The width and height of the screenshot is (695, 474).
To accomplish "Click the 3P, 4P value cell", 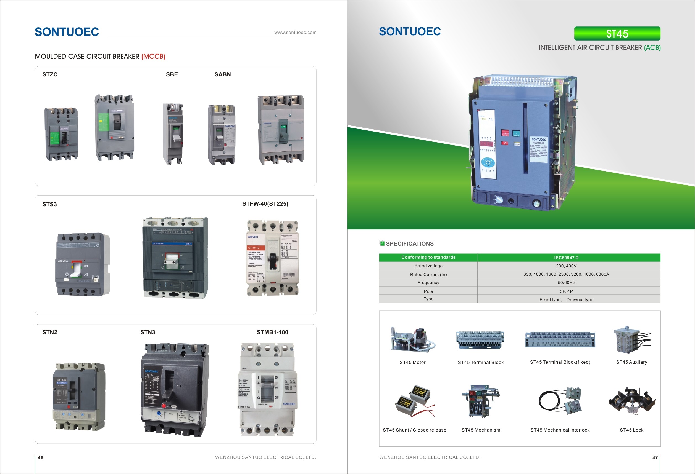I will pyautogui.click(x=569, y=291).
